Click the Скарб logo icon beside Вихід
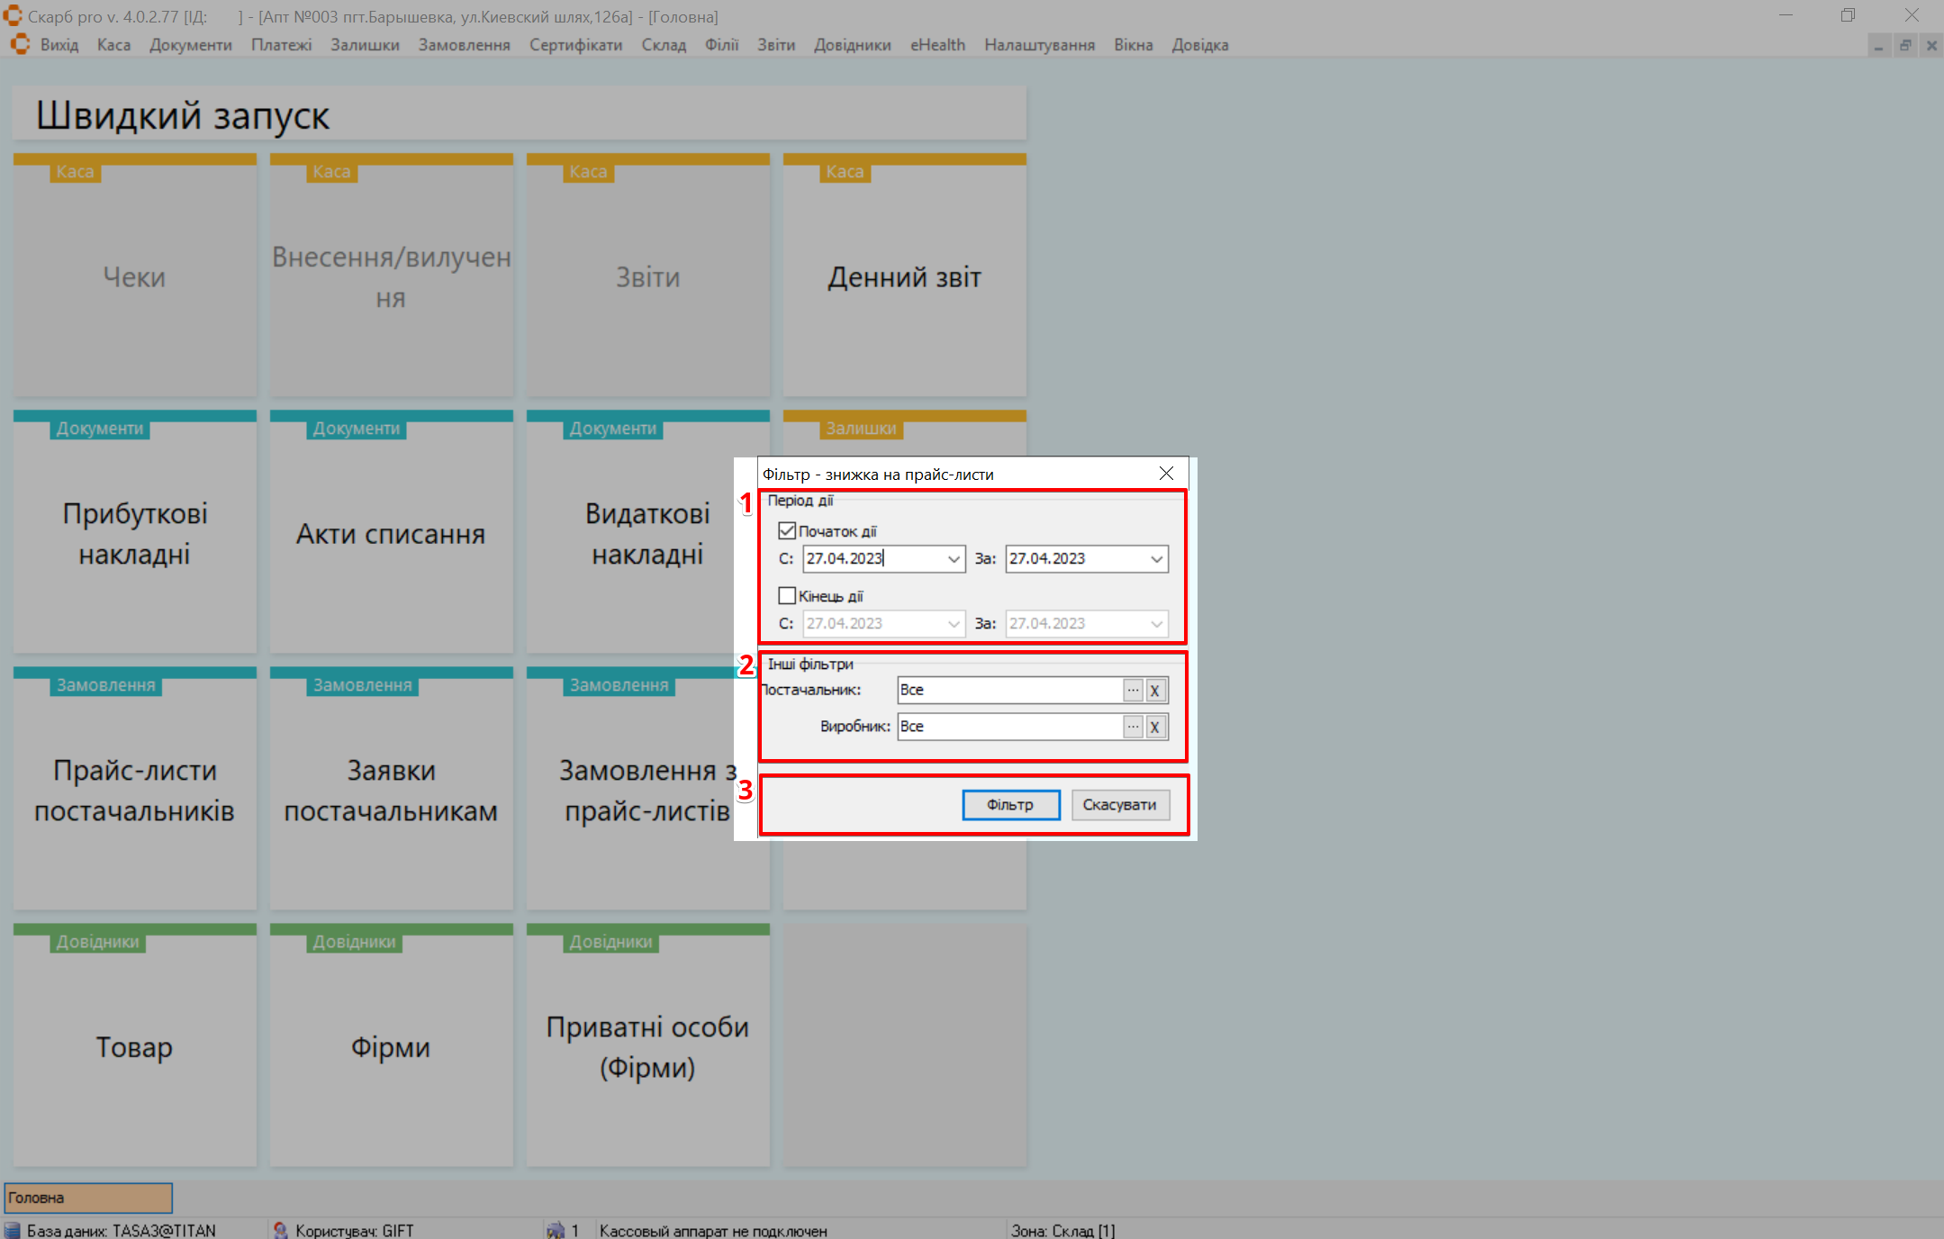 tap(20, 44)
